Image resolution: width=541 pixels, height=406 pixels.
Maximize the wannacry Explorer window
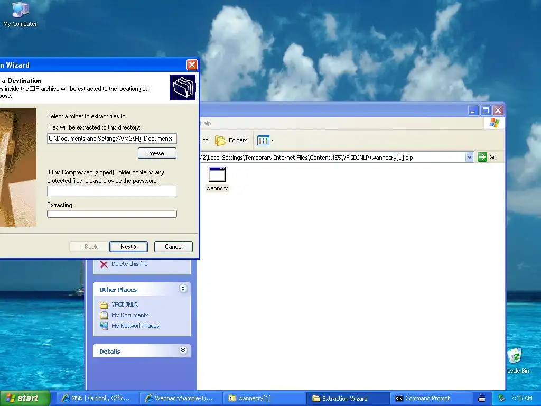tap(486, 110)
